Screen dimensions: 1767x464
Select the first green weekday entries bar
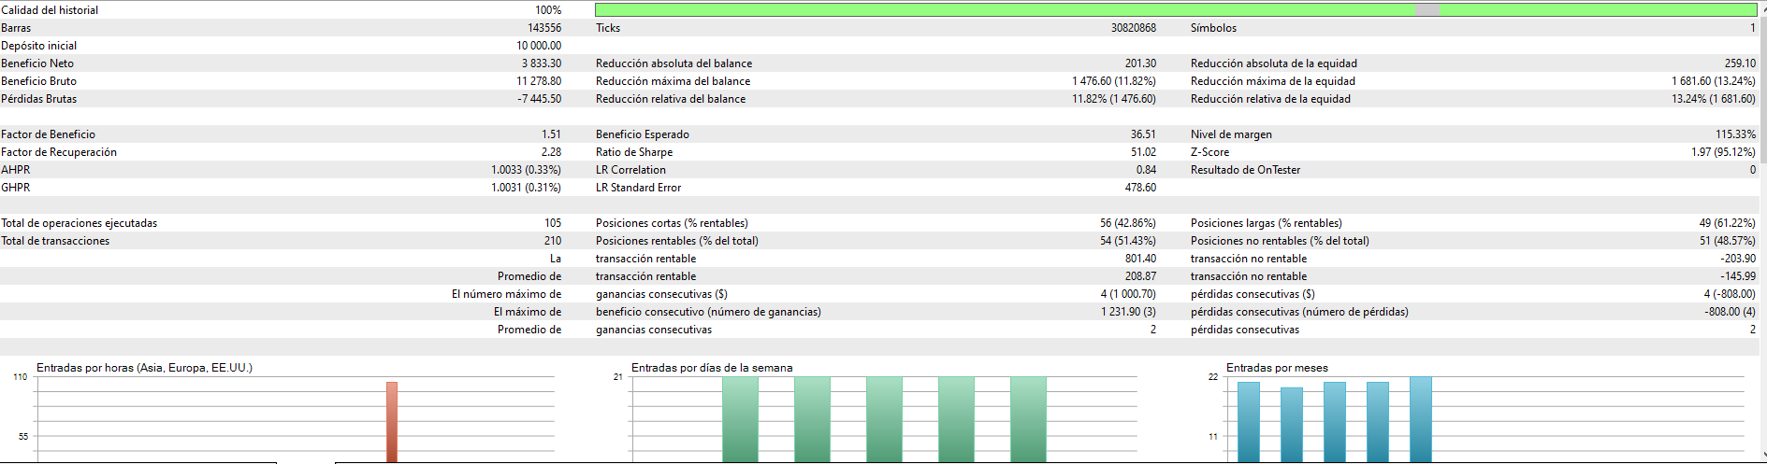point(740,419)
